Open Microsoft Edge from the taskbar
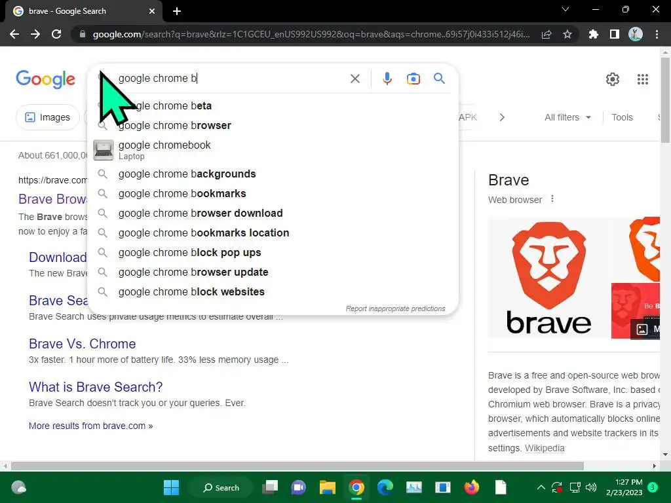Image resolution: width=671 pixels, height=503 pixels. point(385,487)
